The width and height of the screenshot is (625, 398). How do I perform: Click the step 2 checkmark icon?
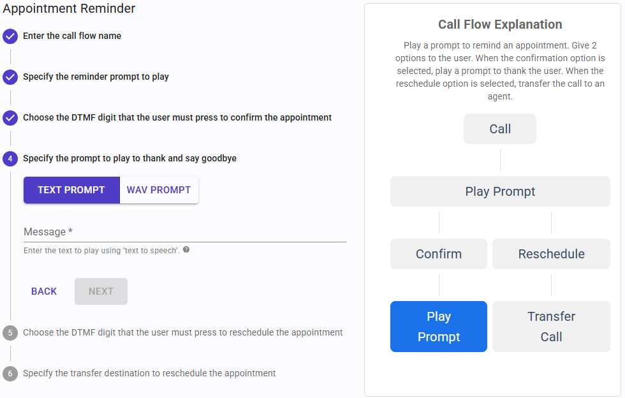click(10, 77)
